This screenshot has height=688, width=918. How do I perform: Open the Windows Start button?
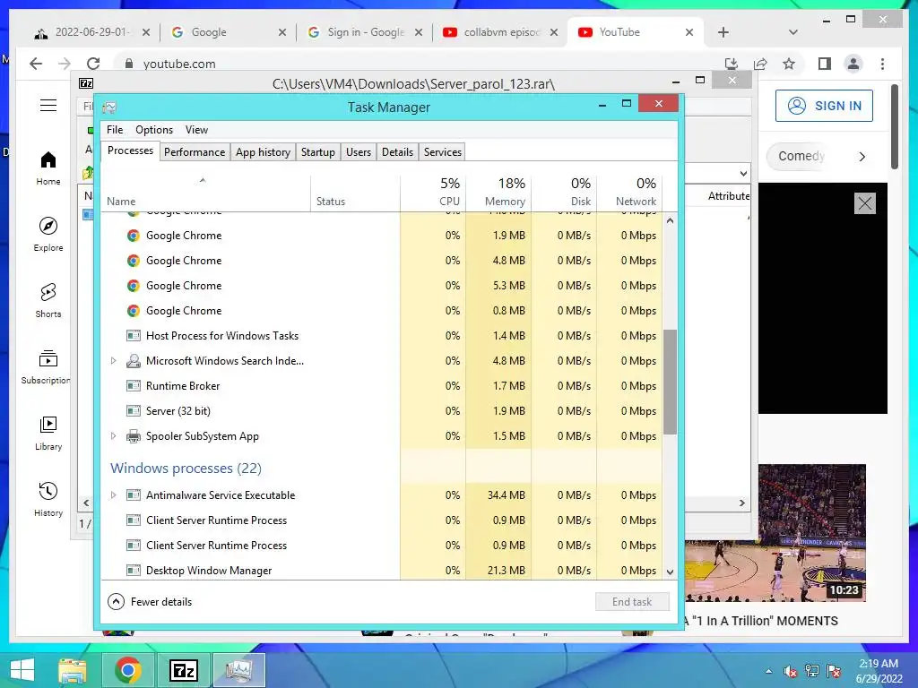[22, 670]
